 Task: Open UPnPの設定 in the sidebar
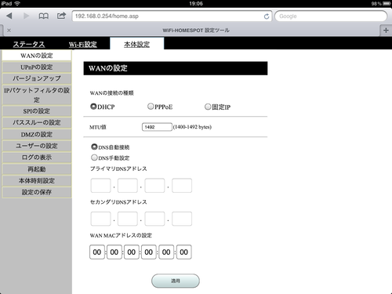(x=37, y=67)
